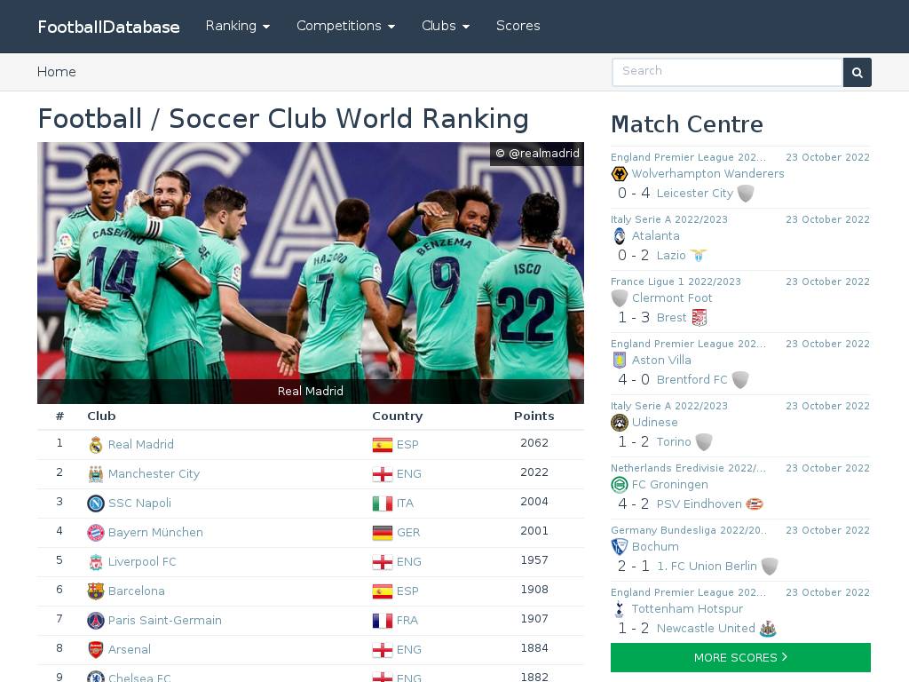Expand the Ranking dropdown menu
Screen dimensions: 909x682
pos(238,26)
